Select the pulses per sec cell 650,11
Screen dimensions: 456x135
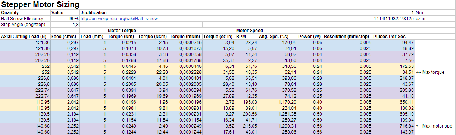point(393,102)
